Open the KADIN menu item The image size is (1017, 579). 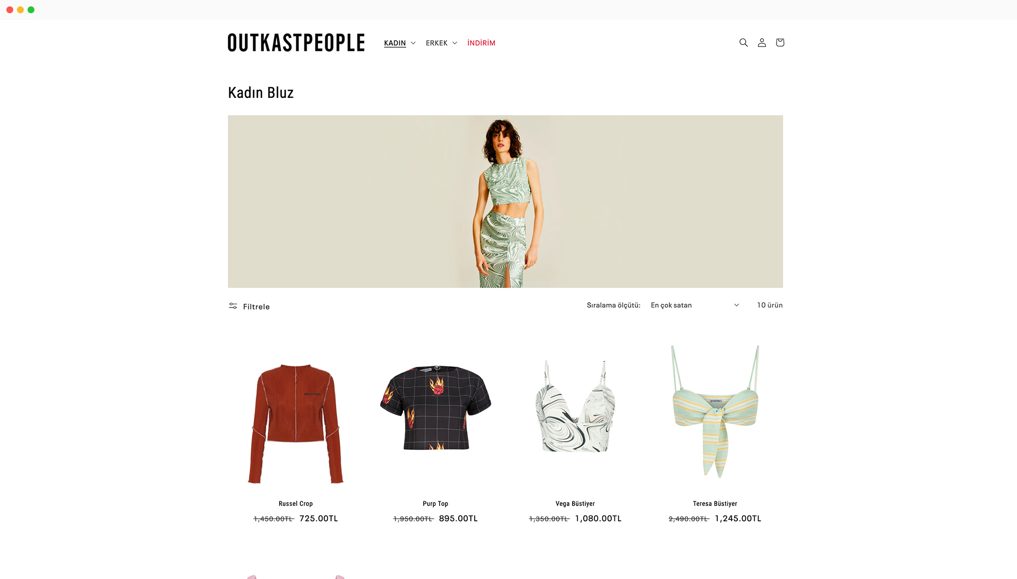(395, 43)
